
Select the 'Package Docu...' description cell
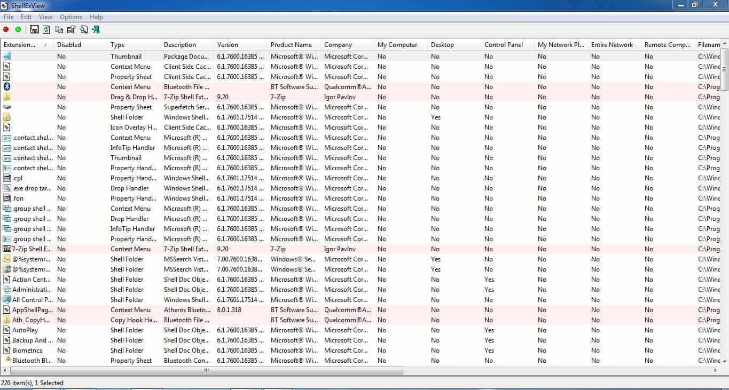pyautogui.click(x=187, y=57)
